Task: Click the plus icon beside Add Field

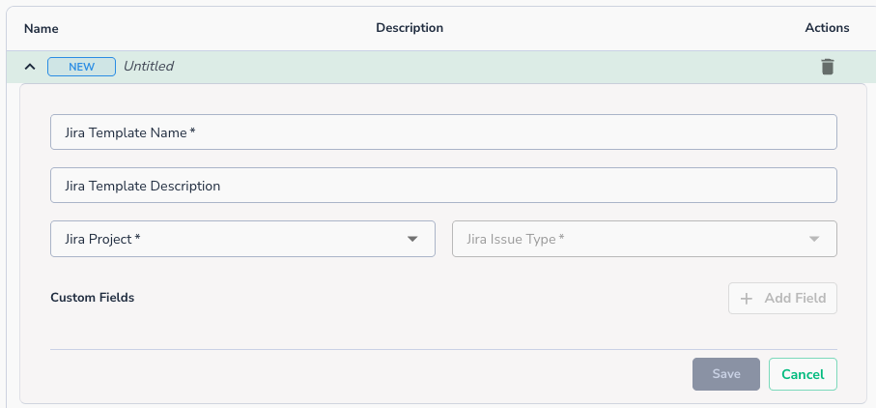Action: point(746,298)
